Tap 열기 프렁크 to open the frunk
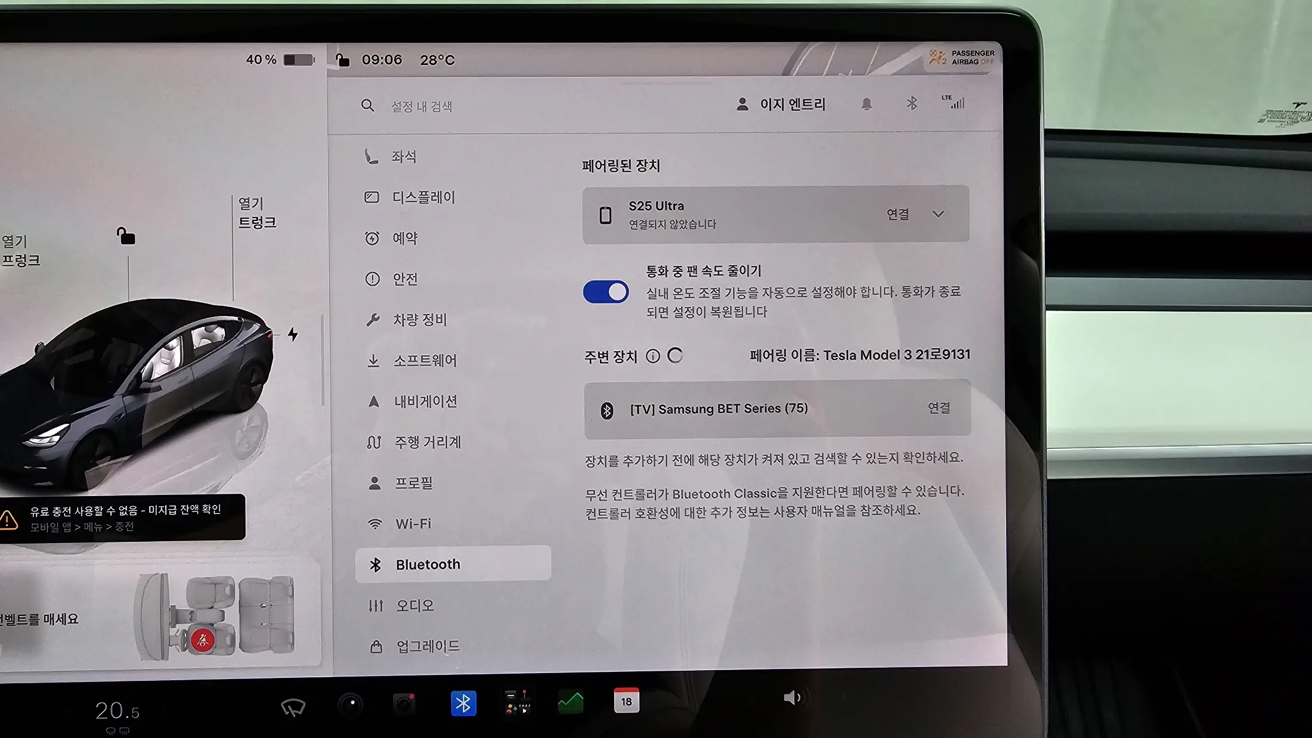 21,251
